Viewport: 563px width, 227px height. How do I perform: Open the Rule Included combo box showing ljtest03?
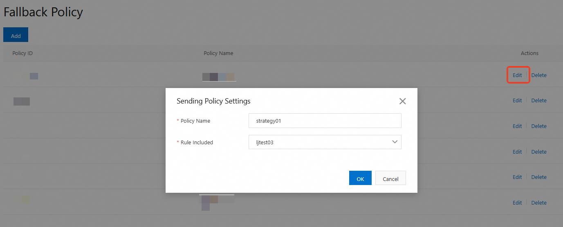(x=319, y=142)
